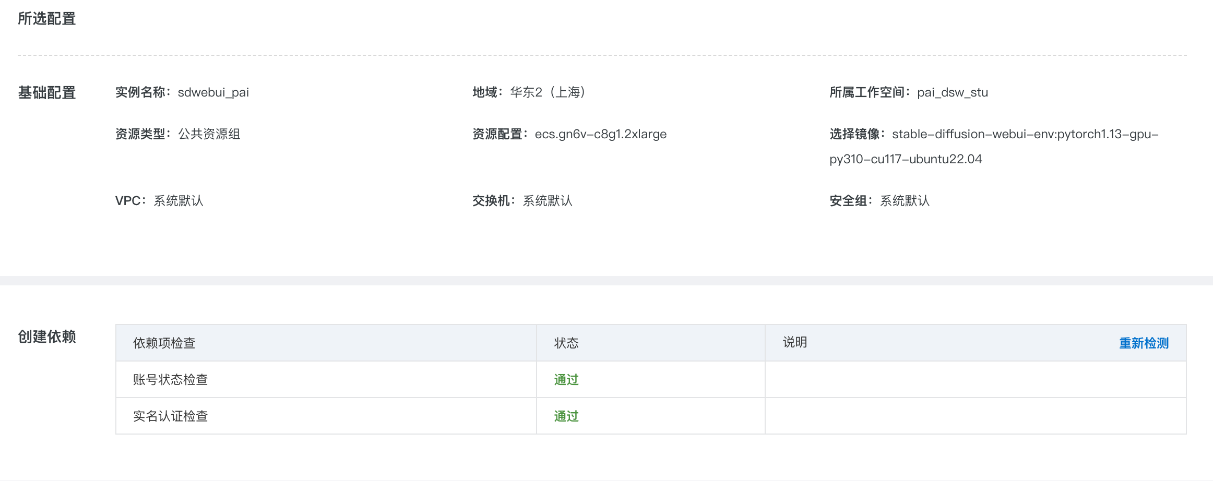
Task: Click the 账号状态检查 row label
Action: (x=171, y=380)
